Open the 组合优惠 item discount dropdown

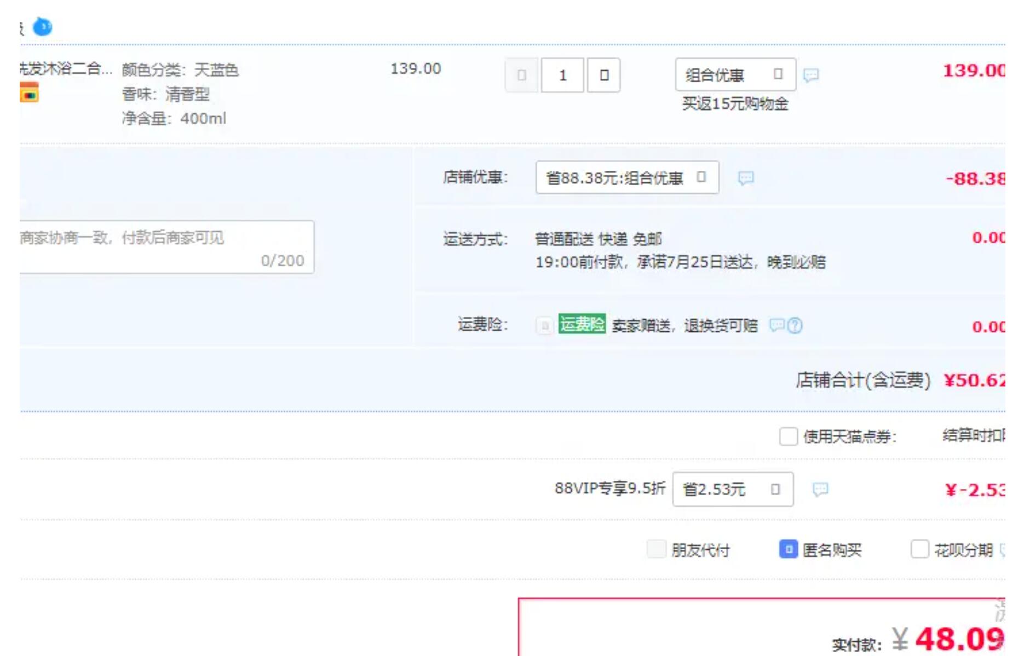pyautogui.click(x=735, y=74)
